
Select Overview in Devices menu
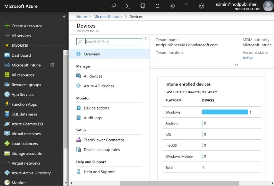pyautogui.click(x=109, y=54)
